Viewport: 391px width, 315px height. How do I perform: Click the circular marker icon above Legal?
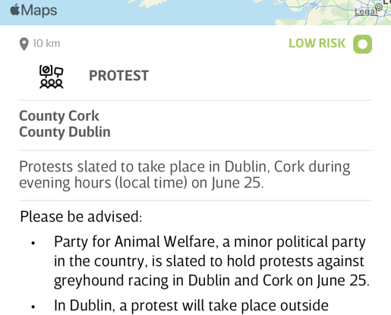click(x=379, y=7)
